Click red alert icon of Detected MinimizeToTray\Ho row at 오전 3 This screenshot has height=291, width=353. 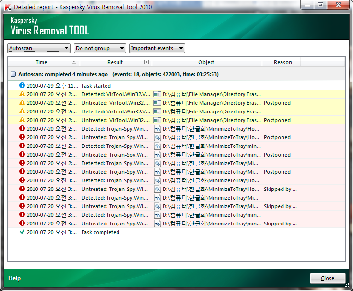click(x=22, y=180)
